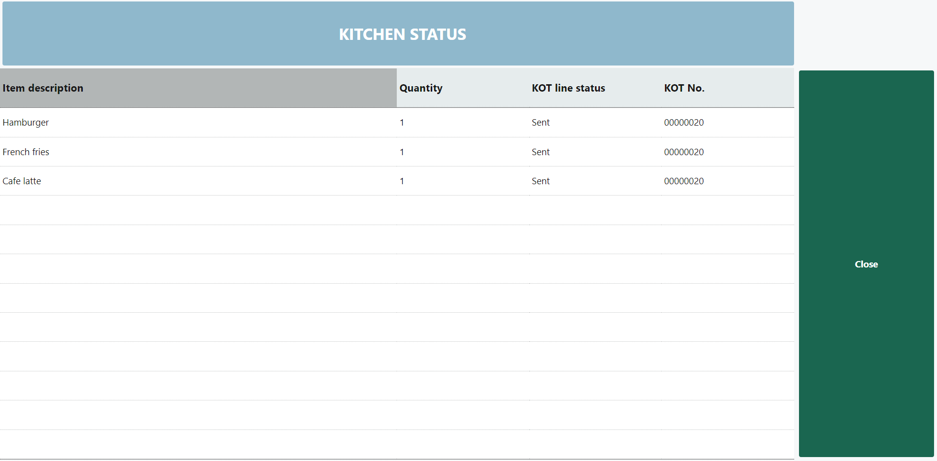Sort by the Item description column header

pos(43,88)
